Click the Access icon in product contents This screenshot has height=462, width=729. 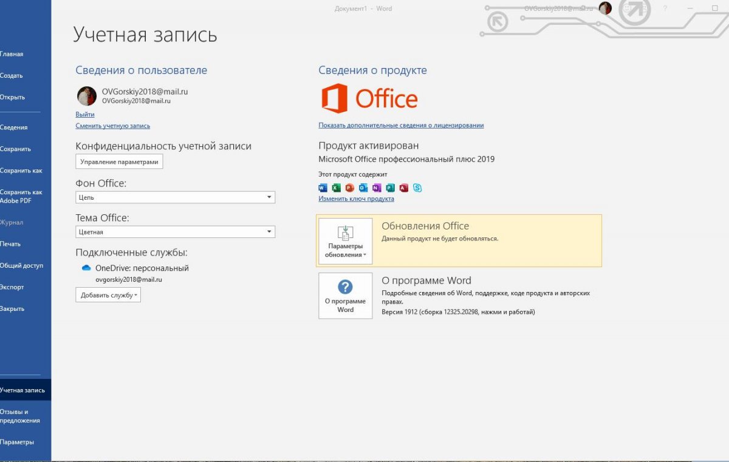pyautogui.click(x=403, y=188)
